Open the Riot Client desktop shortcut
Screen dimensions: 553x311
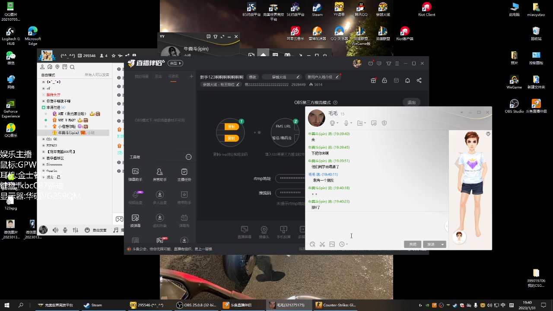click(x=427, y=10)
